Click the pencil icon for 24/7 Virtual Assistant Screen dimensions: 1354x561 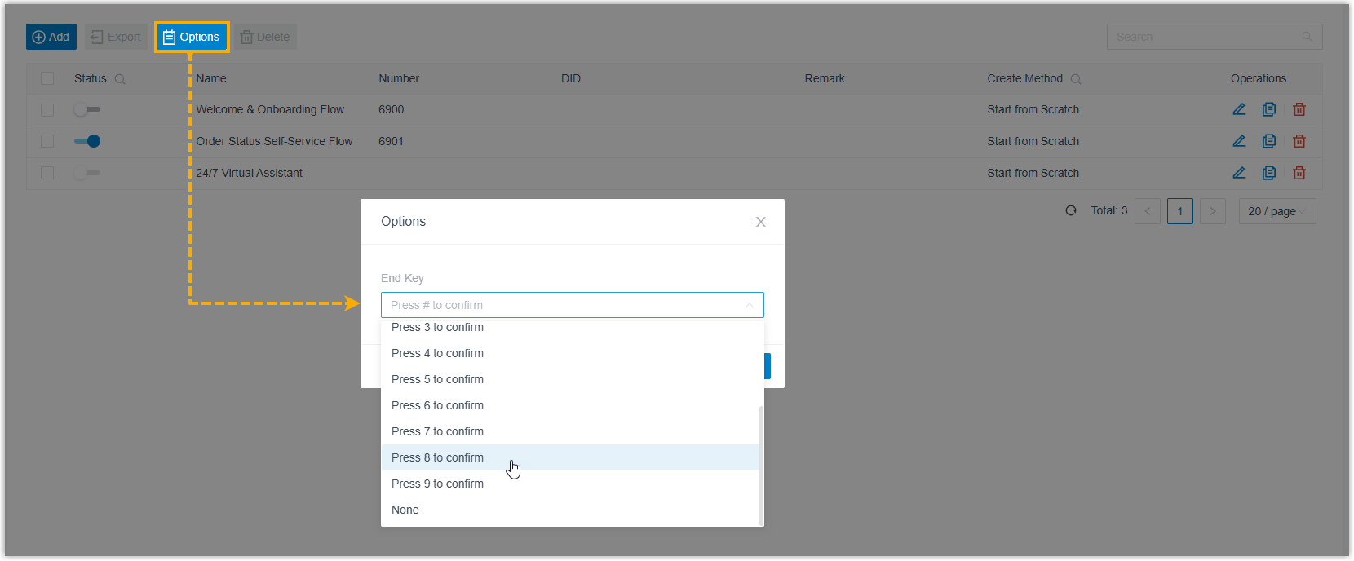click(x=1238, y=173)
